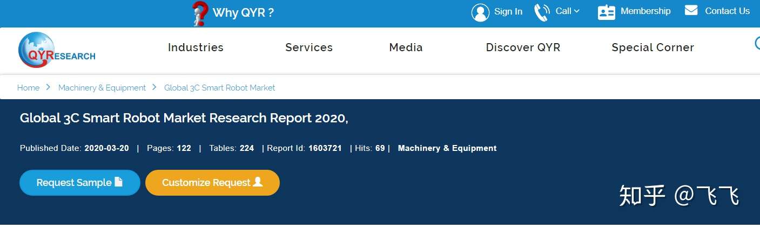The height and width of the screenshot is (228, 760).
Task: Open the Membership text link
Action: click(645, 11)
